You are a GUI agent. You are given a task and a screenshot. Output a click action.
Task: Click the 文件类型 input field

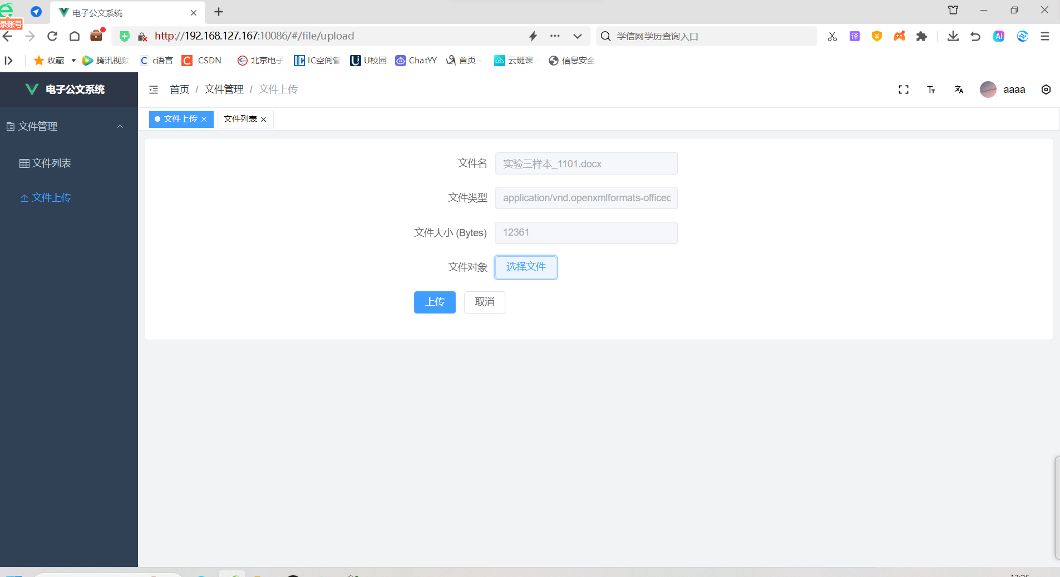586,198
